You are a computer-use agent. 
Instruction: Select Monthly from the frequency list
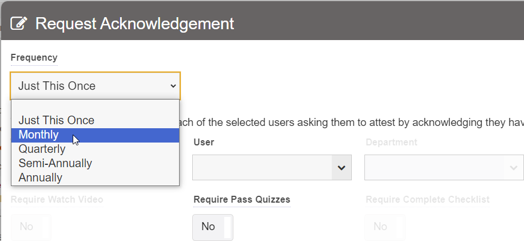[x=38, y=135]
